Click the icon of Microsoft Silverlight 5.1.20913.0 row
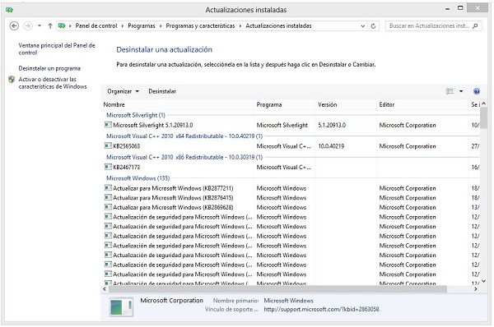This screenshot has height=327, width=494. coord(108,125)
